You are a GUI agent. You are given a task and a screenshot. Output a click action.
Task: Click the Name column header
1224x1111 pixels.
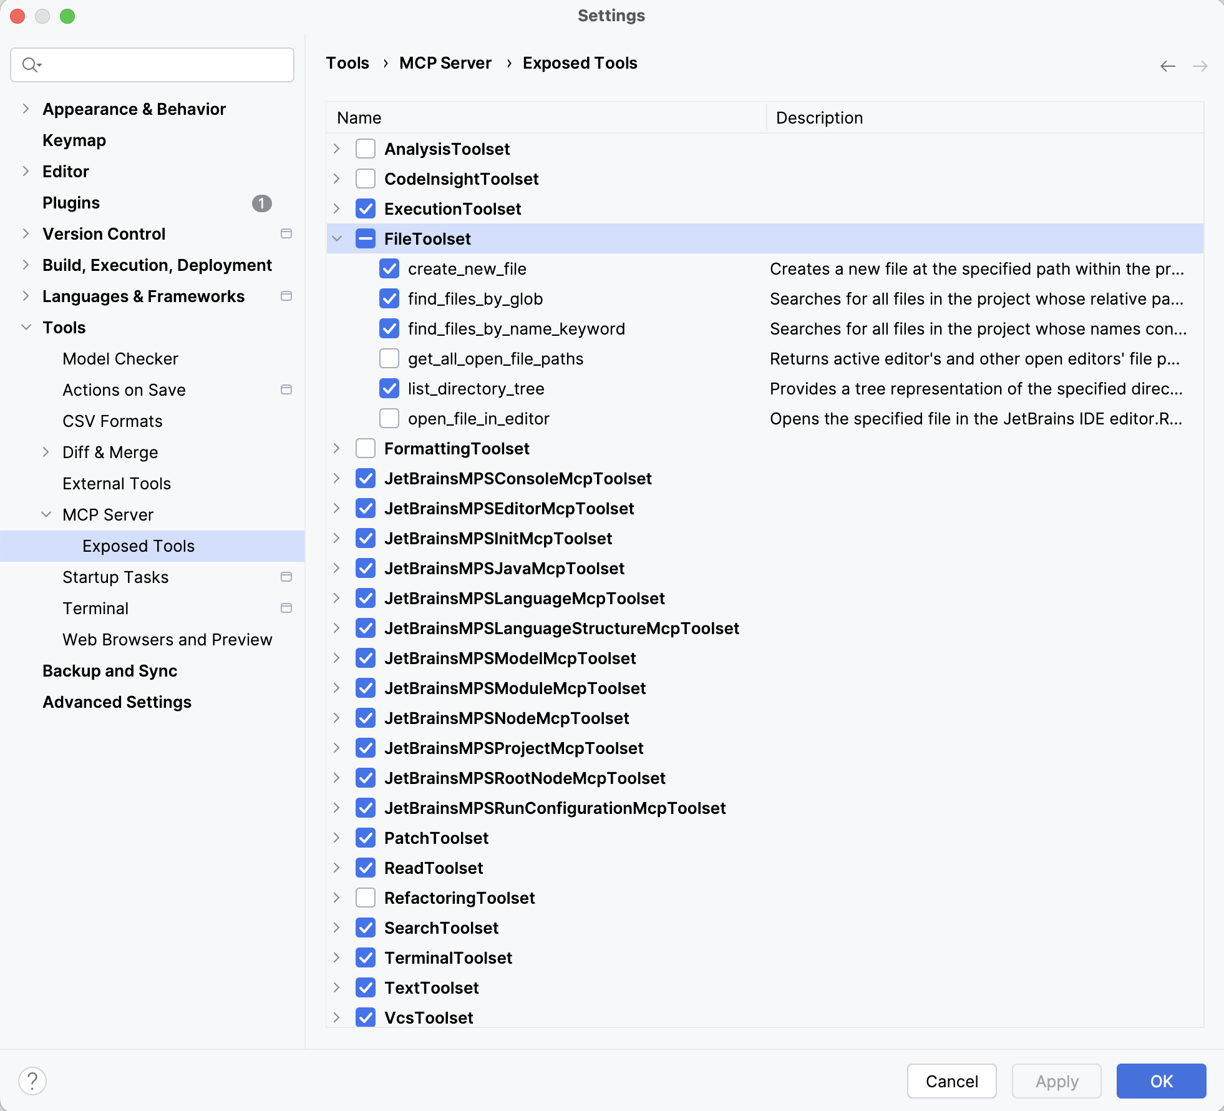tap(546, 118)
